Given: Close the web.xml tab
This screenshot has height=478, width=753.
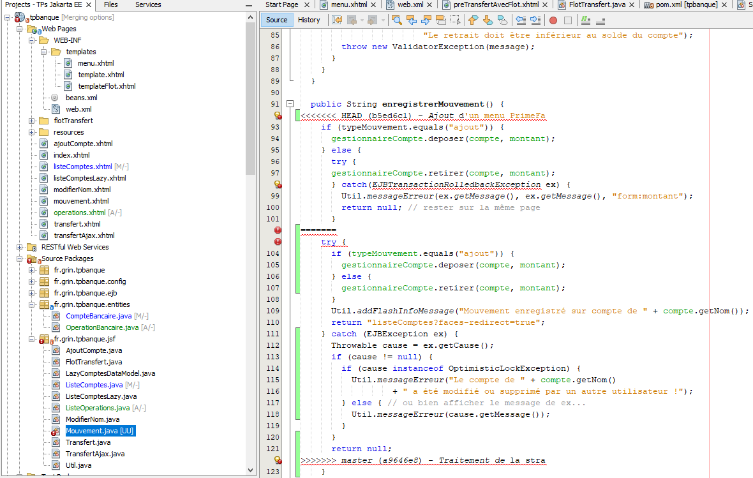Looking at the screenshot, I should [x=429, y=5].
